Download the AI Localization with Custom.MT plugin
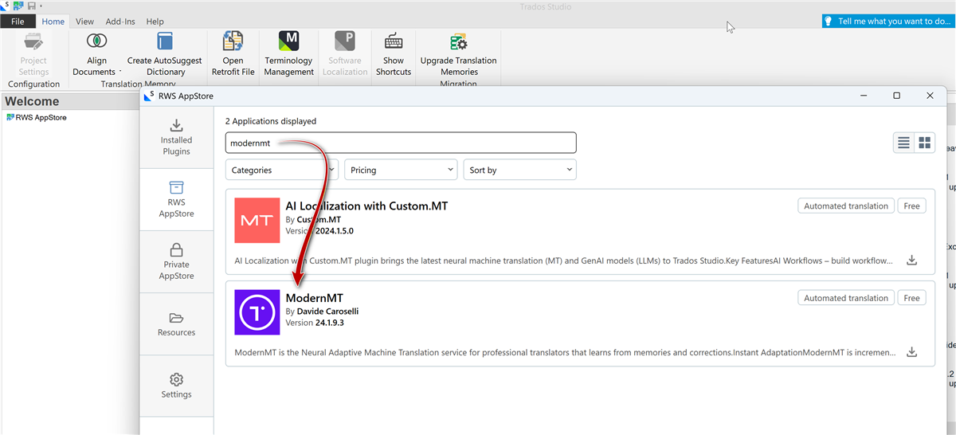The height and width of the screenshot is (435, 956). point(913,260)
